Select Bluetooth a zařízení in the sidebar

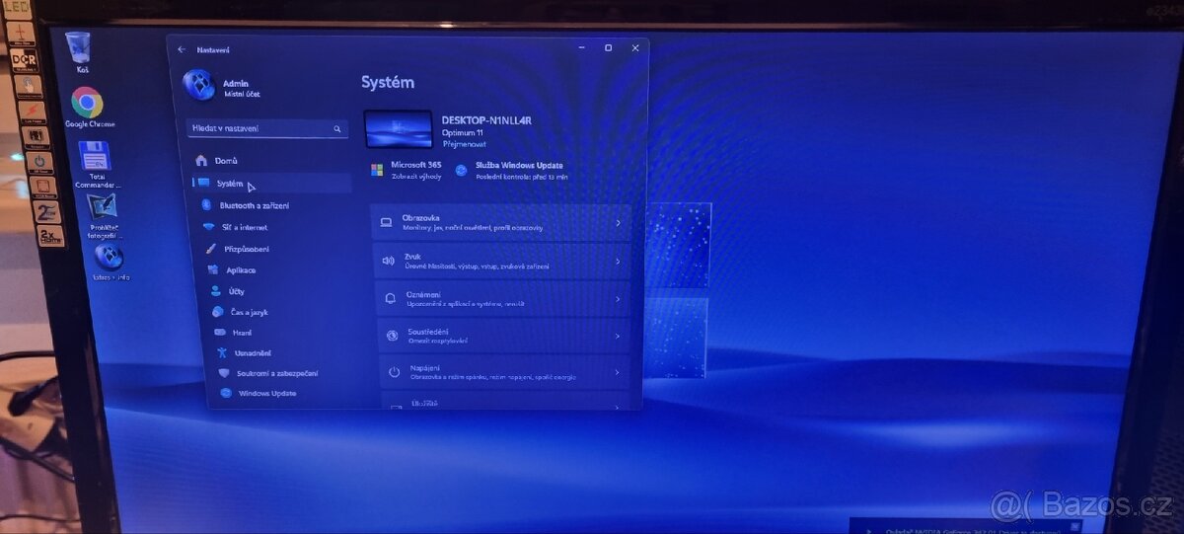pyautogui.click(x=254, y=205)
